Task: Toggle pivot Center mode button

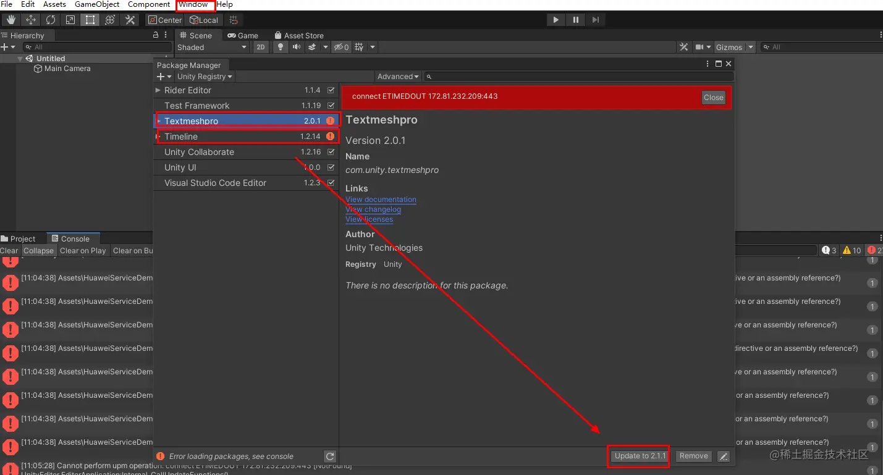Action: [x=165, y=20]
